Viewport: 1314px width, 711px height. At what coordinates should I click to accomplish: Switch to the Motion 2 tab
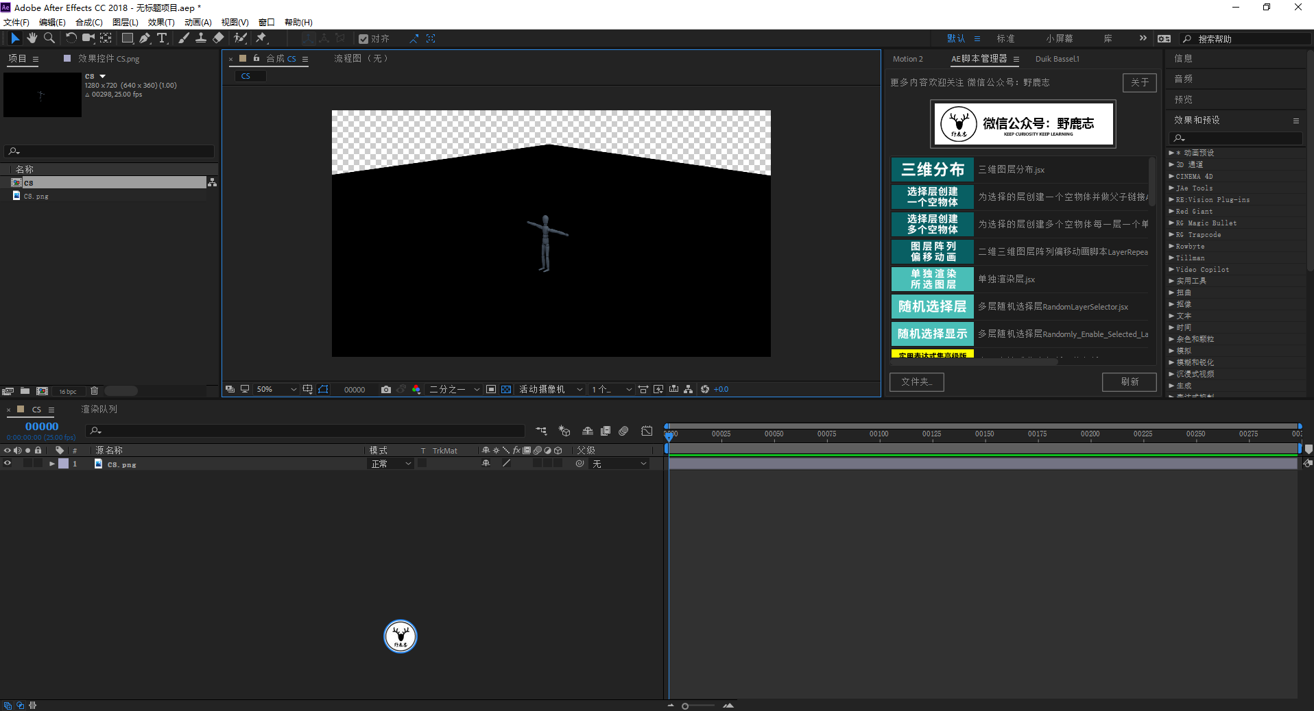coord(907,59)
